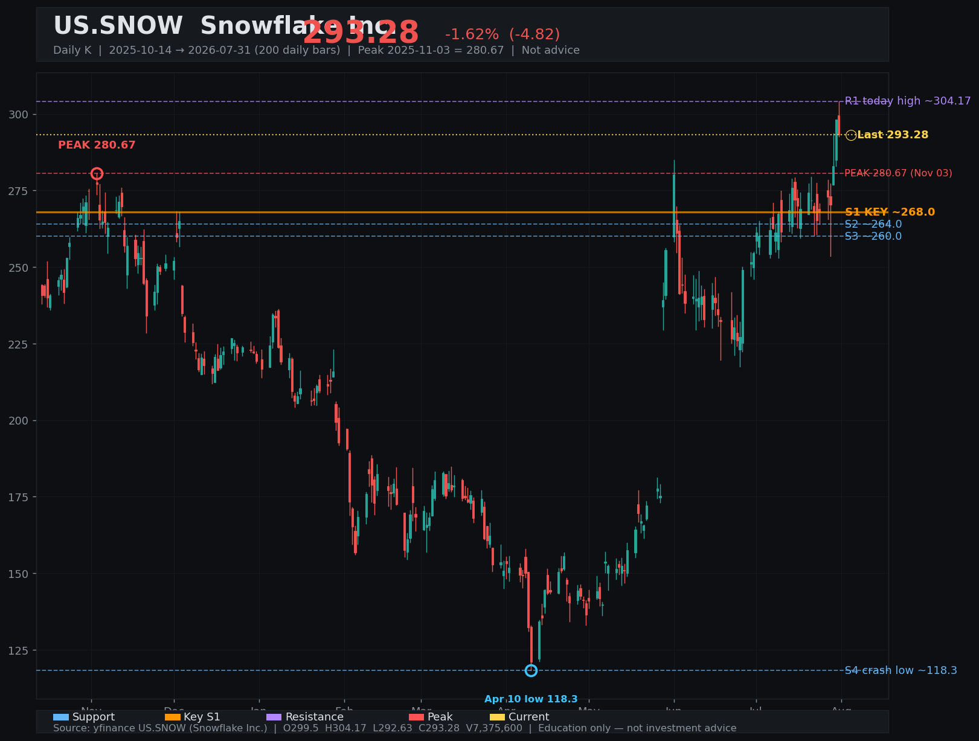Viewport: 979px width, 741px height.
Task: Click "Peak 2025-11-03 = 280.67" in the subtitle
Action: point(431,50)
